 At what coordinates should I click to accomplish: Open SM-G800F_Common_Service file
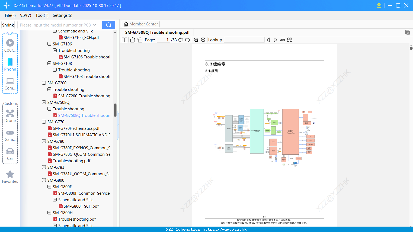click(82, 193)
